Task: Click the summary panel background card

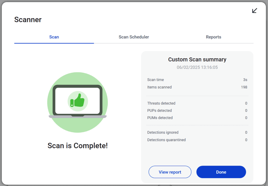Action: pyautogui.click(x=197, y=154)
